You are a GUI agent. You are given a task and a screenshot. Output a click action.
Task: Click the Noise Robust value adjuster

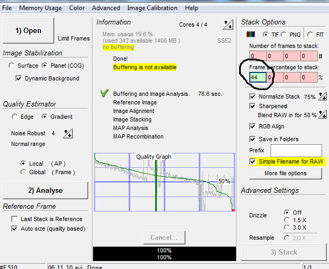point(68,134)
